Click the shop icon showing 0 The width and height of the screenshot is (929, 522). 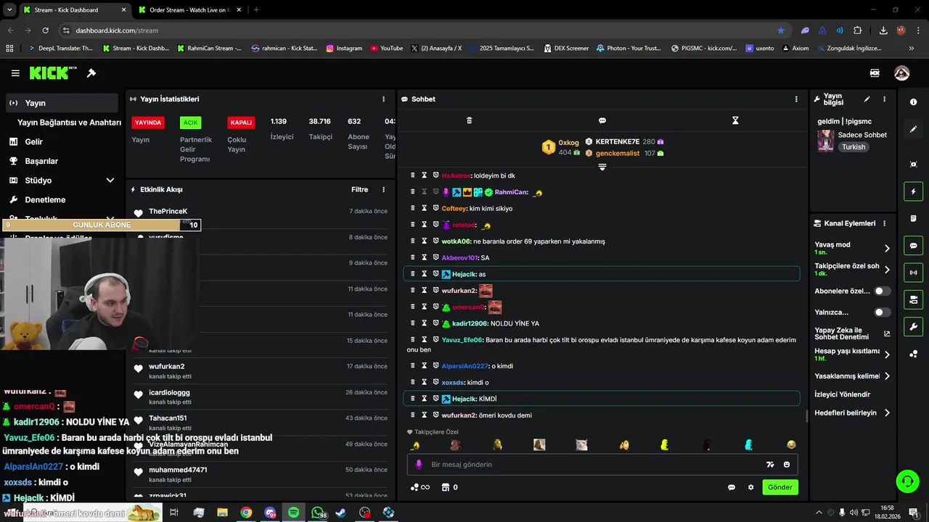point(450,487)
